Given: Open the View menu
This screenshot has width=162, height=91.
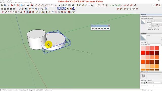Looking at the screenshot, I should pos(4,3).
